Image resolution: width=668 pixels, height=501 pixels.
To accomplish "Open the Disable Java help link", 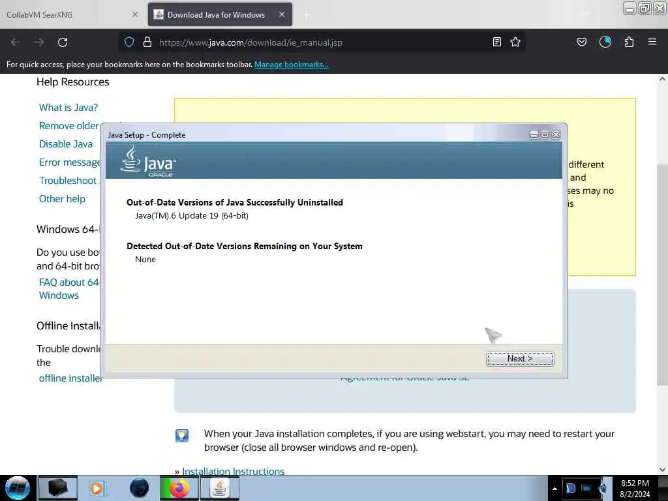I will click(x=66, y=144).
